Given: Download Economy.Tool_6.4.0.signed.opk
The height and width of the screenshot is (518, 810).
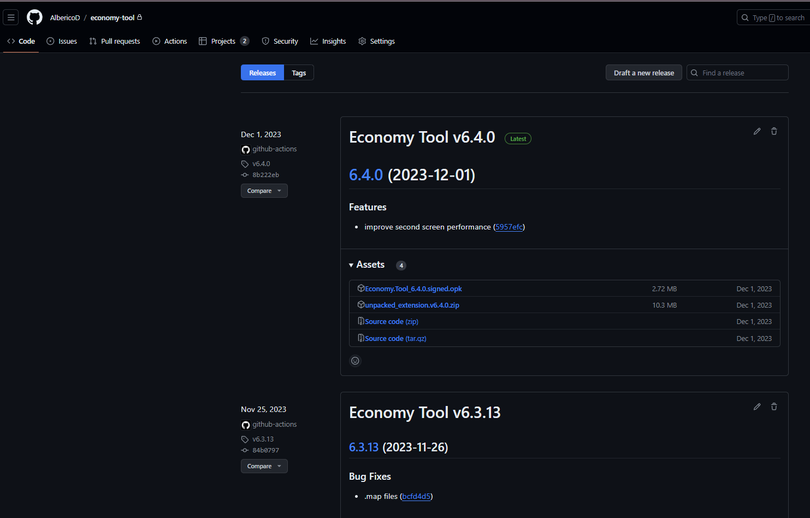Looking at the screenshot, I should (x=413, y=289).
